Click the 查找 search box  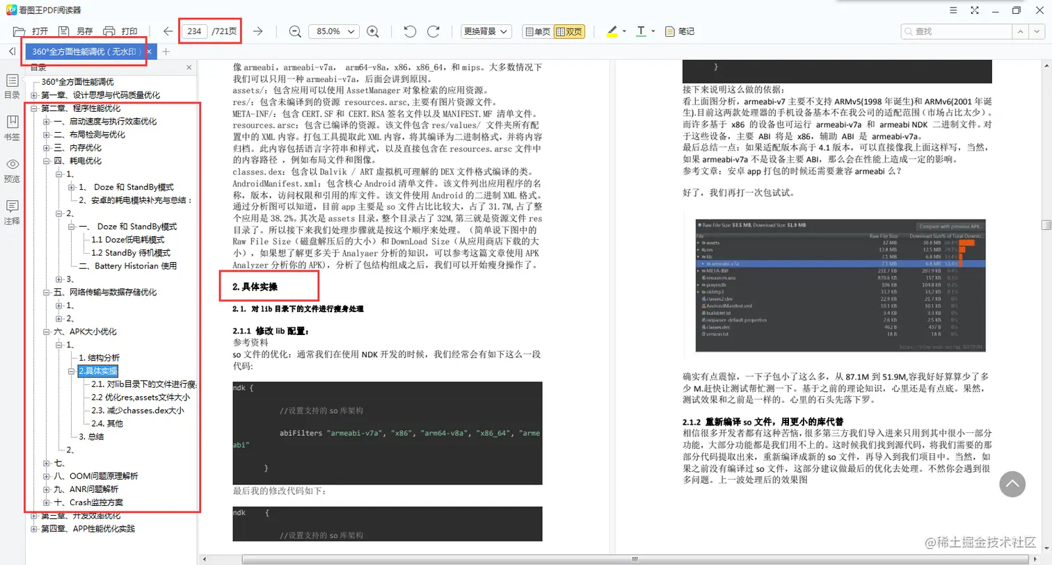(957, 31)
